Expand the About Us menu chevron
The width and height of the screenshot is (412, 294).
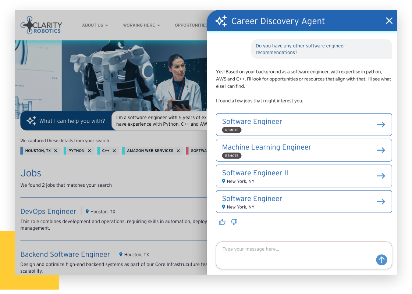(107, 25)
